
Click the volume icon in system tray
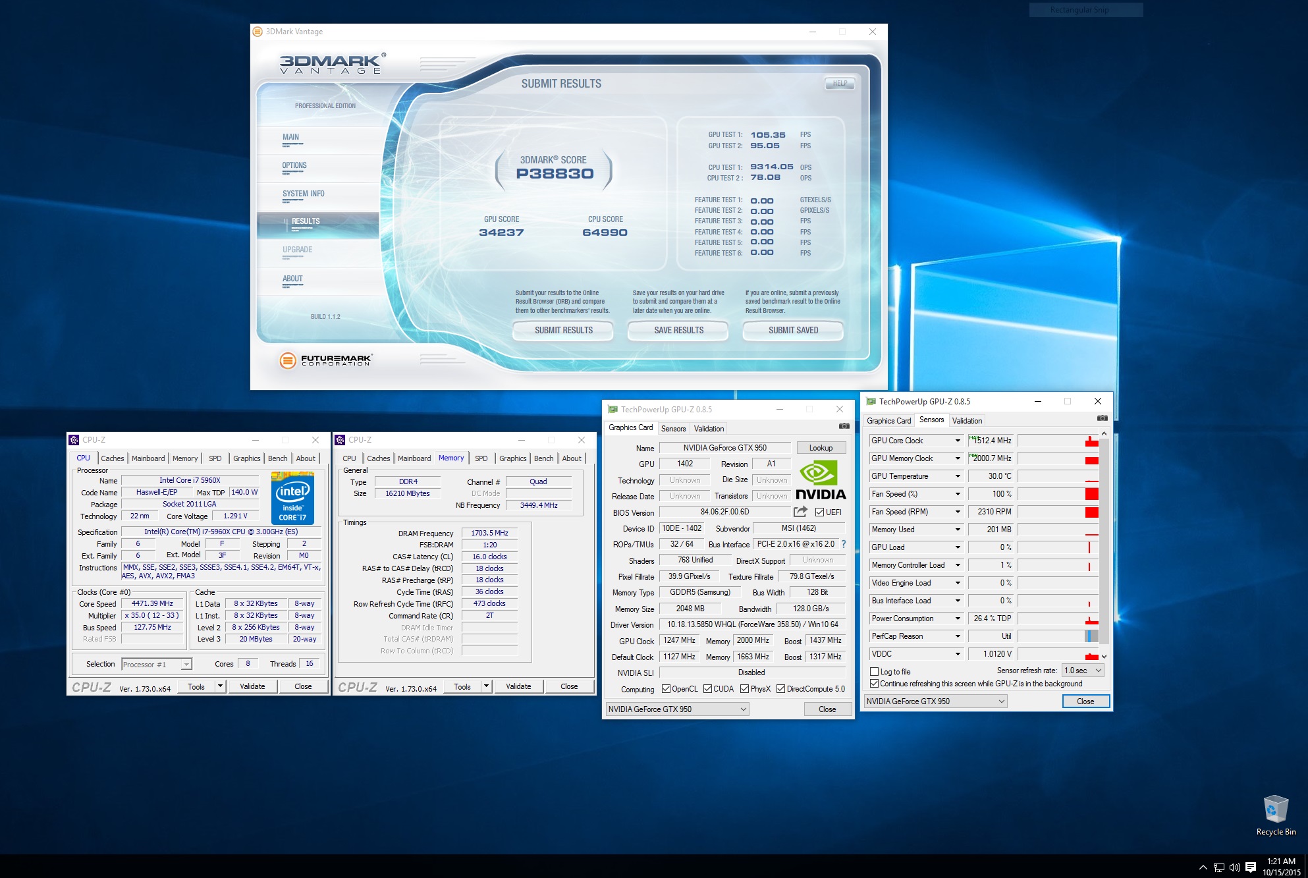tap(1234, 867)
